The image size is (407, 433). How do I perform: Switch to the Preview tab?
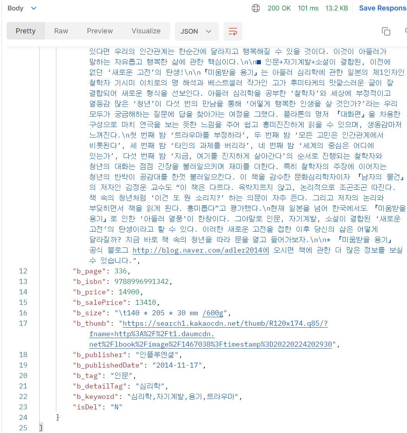pos(100,31)
